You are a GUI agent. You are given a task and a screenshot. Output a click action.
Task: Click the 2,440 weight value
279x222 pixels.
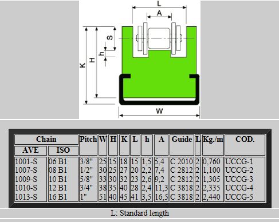pos(211,197)
